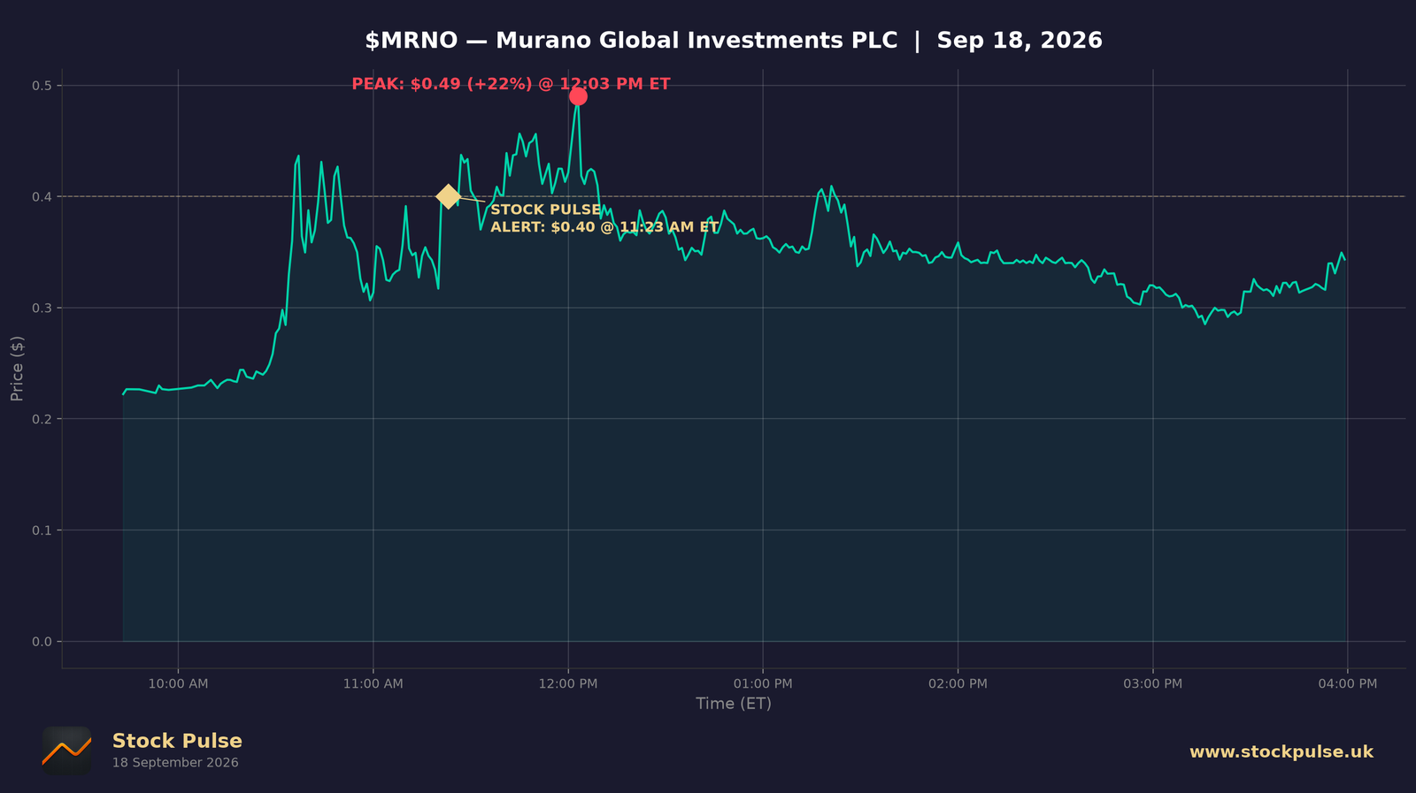Click the 0.0 y-axis tick label
1416x793 pixels.
point(42,642)
